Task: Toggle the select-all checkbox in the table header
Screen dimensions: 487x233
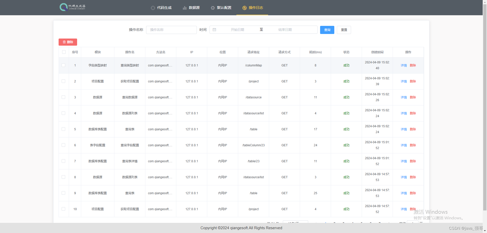Action: (x=64, y=52)
